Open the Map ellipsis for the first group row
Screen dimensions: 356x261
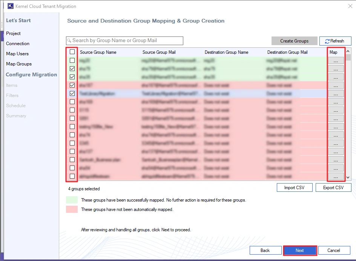pyautogui.click(x=336, y=61)
